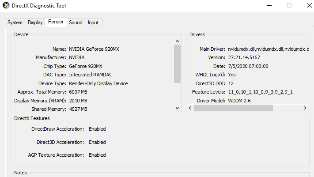Click Drivers panel scroll left arrow
314x177 pixels.
[x=190, y=108]
